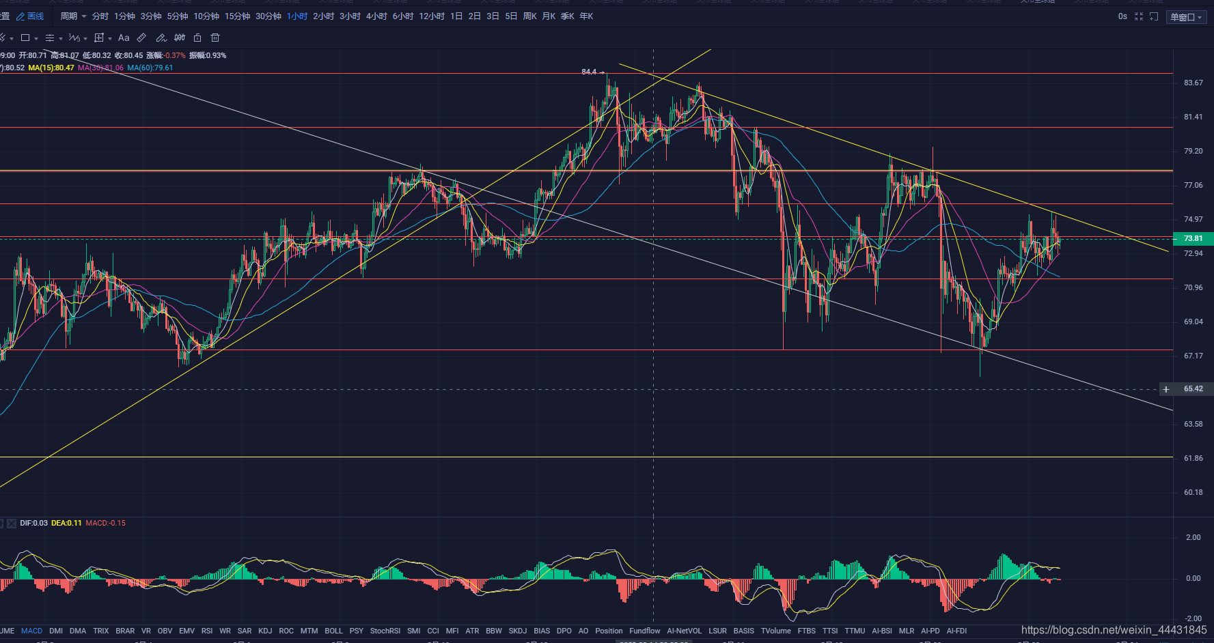1214x643 pixels.
Task: Switch to 分时 timeframe
Action: (x=100, y=16)
